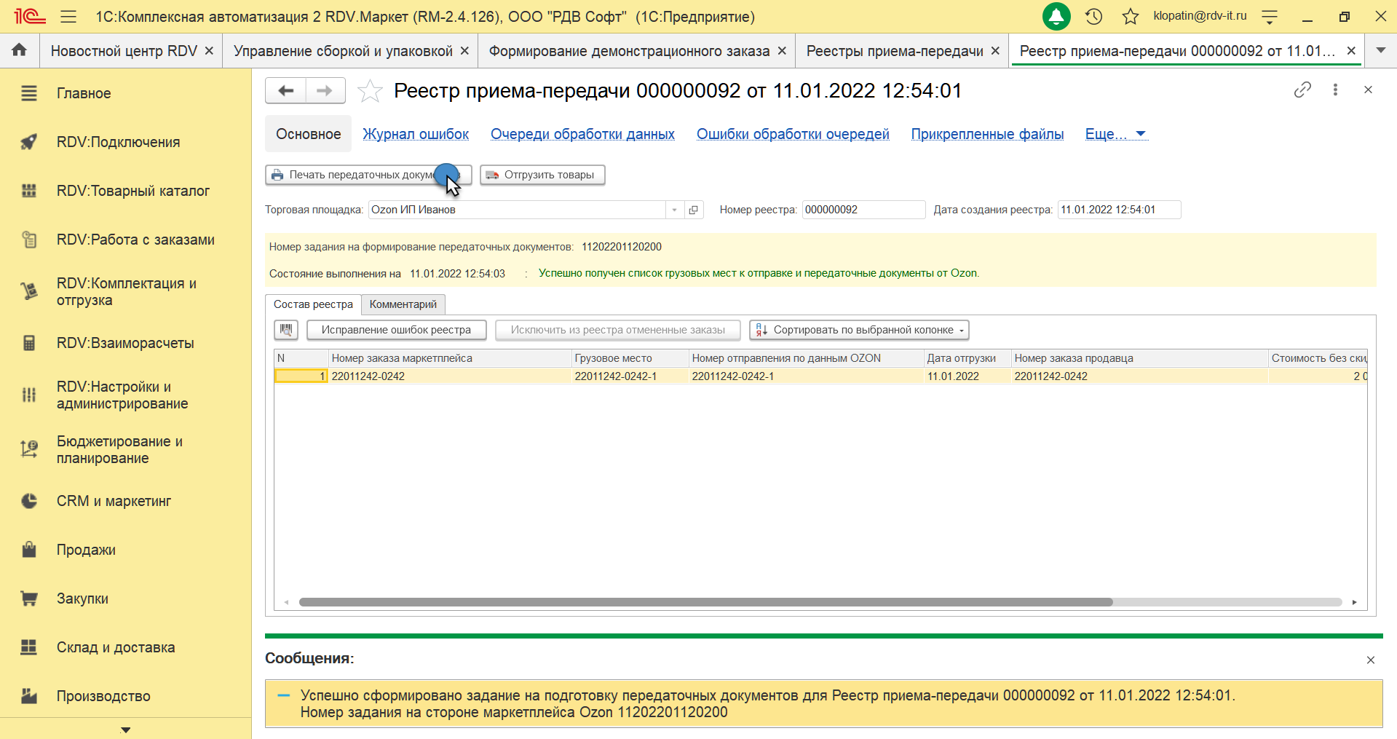Close the Реестры приема-передачи tab

tap(995, 51)
